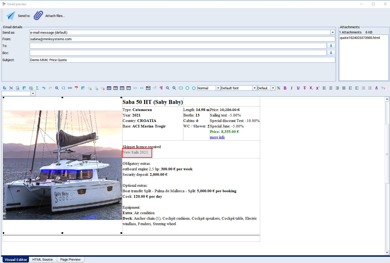Image resolution: width=390 pixels, height=263 pixels.
Task: Open the Normal paragraph style dropdown
Action: pos(218,88)
